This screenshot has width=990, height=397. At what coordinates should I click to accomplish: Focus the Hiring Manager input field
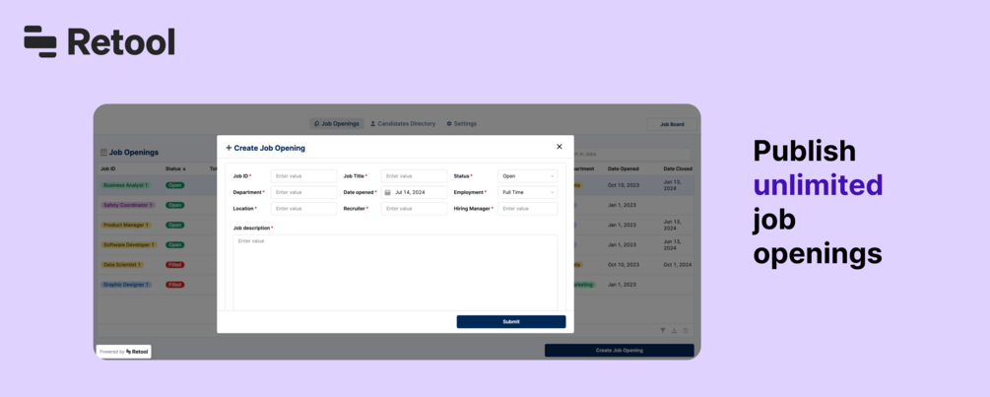[x=528, y=208]
